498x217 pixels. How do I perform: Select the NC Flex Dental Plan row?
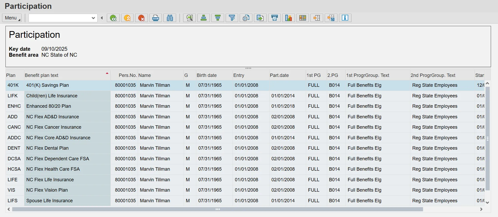point(47,148)
